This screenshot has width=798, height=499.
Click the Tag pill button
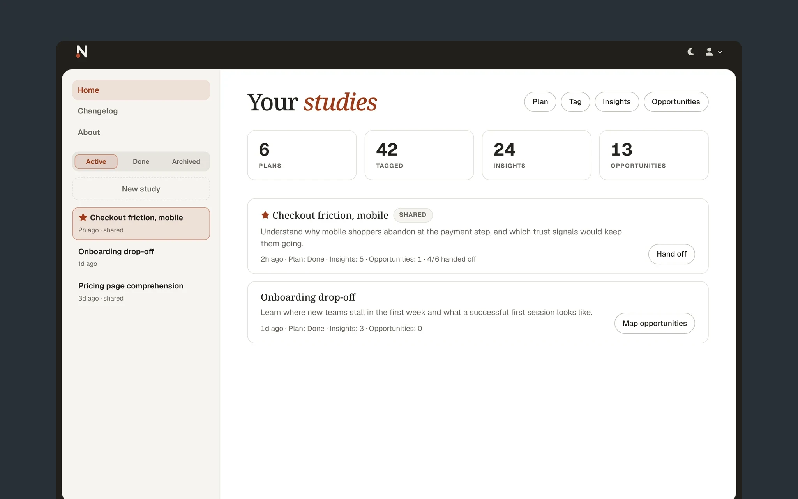pos(575,102)
